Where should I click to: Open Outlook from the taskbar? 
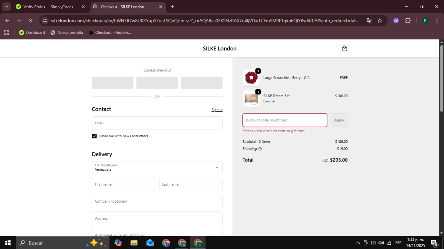pyautogui.click(x=150, y=243)
